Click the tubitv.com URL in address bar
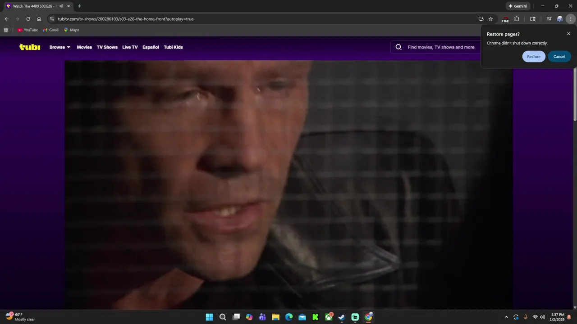Image resolution: width=577 pixels, height=324 pixels. pos(126,19)
